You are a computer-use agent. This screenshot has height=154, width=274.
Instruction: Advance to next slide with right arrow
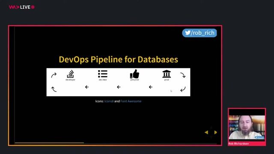click(215, 132)
